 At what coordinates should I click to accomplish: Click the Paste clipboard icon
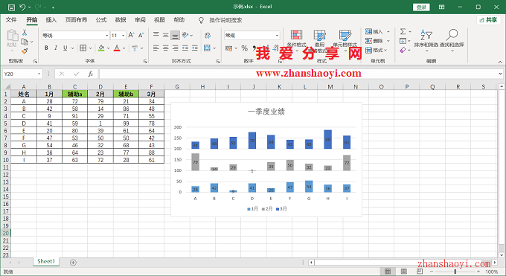click(x=12, y=35)
